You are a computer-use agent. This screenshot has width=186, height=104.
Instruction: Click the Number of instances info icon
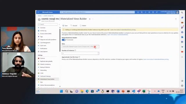[75, 50]
